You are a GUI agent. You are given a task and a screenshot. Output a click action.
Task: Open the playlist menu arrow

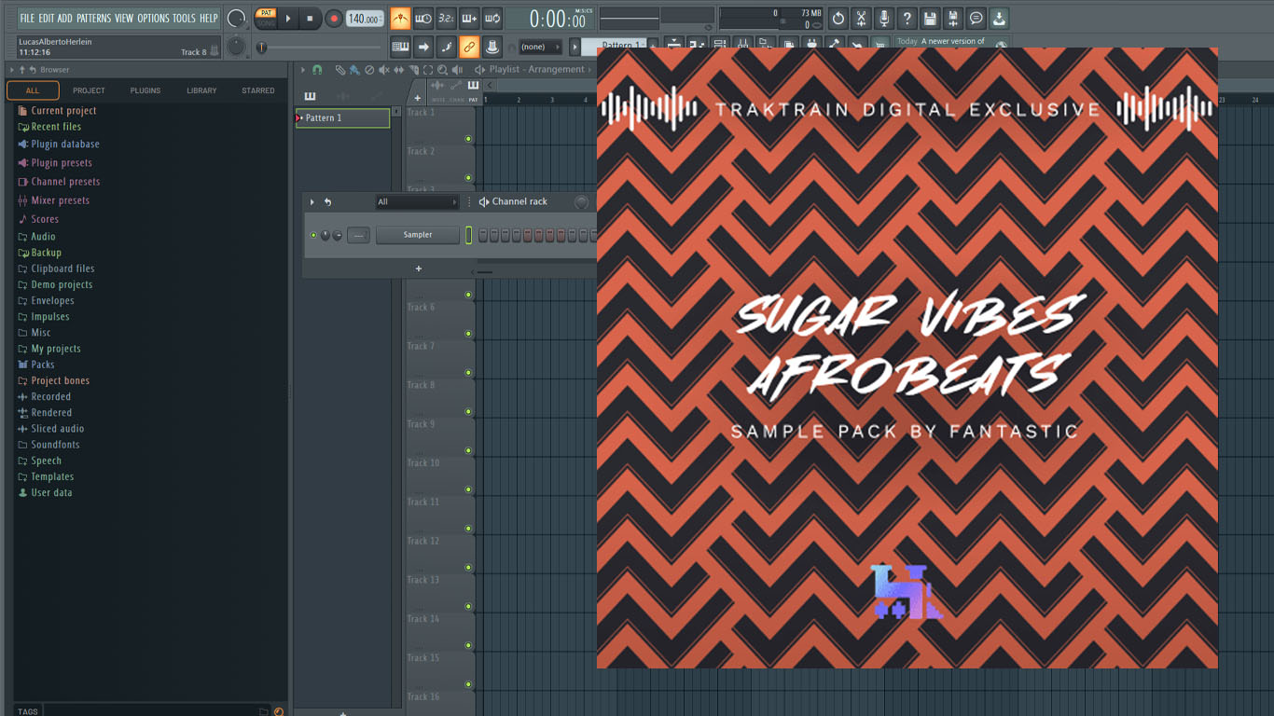[x=302, y=70]
